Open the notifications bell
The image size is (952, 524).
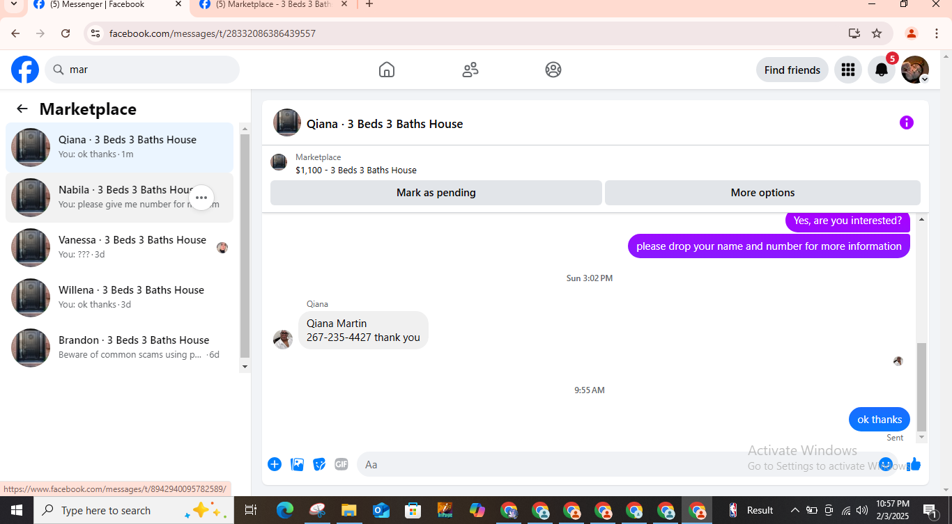(x=882, y=70)
